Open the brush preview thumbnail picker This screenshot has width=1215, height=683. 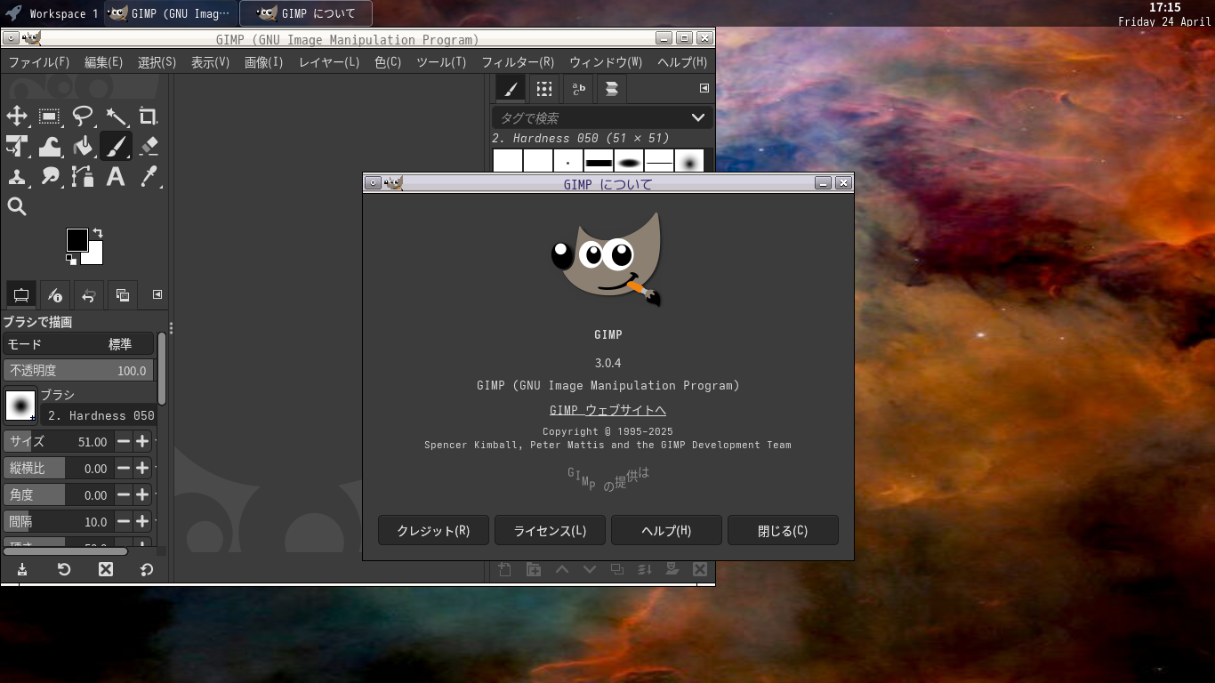(20, 406)
